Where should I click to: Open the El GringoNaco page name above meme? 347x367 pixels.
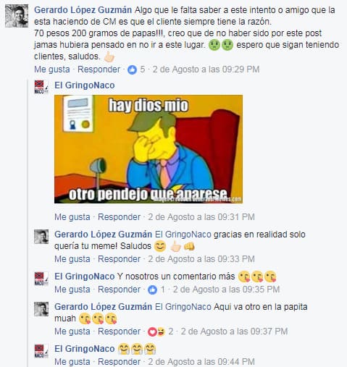pos(85,85)
